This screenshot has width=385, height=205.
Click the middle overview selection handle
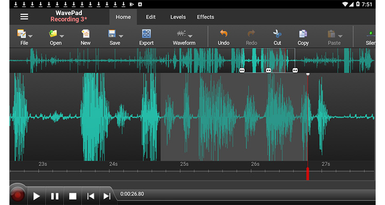269,70
